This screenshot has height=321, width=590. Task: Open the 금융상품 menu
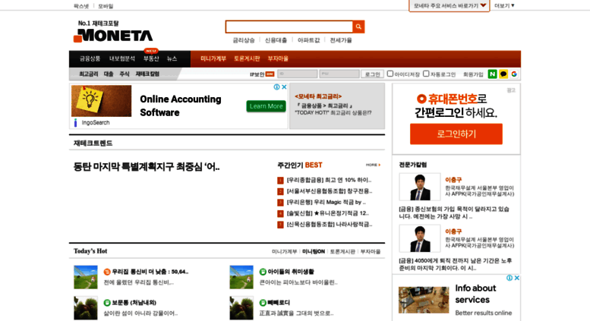(x=90, y=58)
